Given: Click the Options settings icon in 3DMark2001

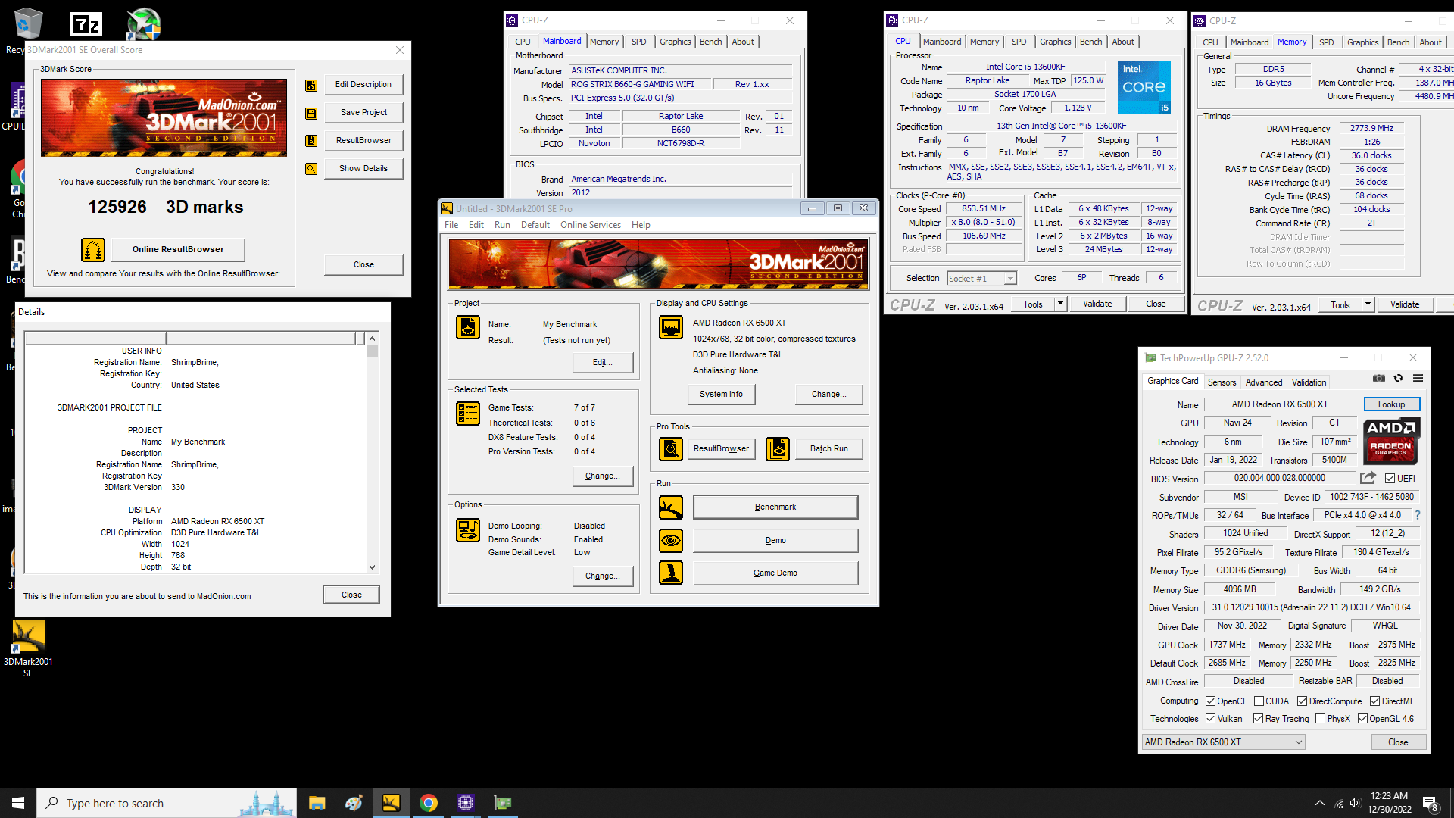Looking at the screenshot, I should click(468, 530).
